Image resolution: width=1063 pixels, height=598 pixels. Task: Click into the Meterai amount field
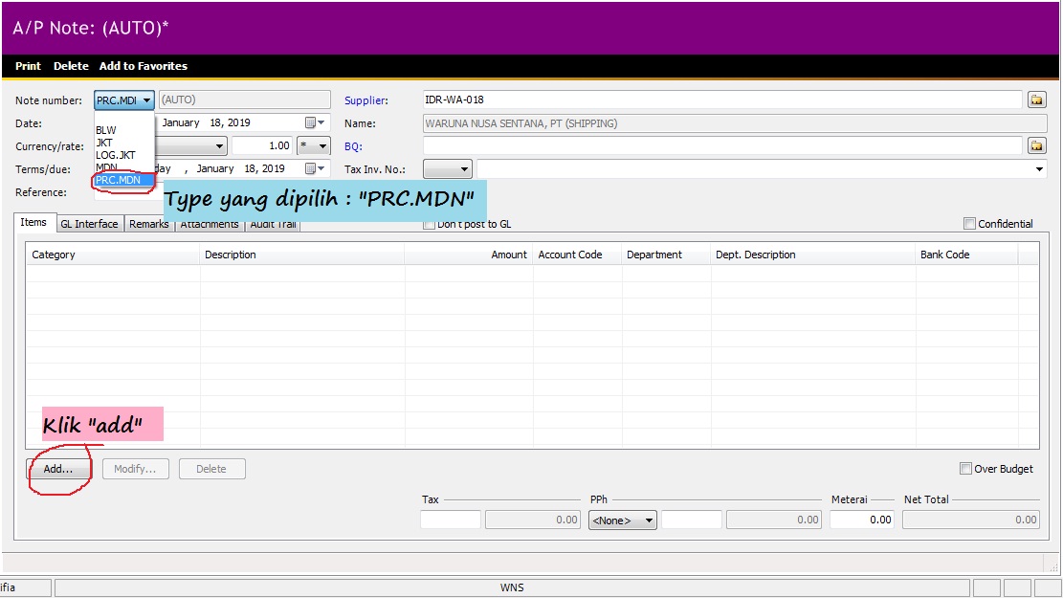tap(861, 520)
